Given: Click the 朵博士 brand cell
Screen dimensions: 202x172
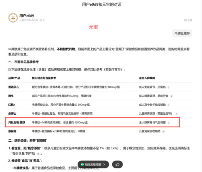Looking at the screenshot, I should point(12,113).
